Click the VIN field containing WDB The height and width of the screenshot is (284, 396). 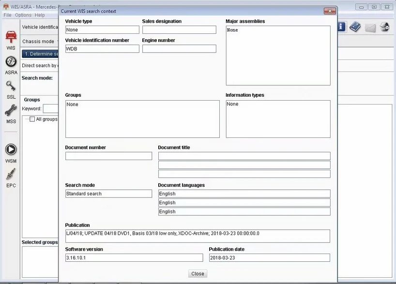pyautogui.click(x=102, y=49)
